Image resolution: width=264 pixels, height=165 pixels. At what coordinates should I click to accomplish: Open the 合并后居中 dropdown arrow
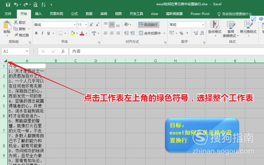[x=164, y=33]
